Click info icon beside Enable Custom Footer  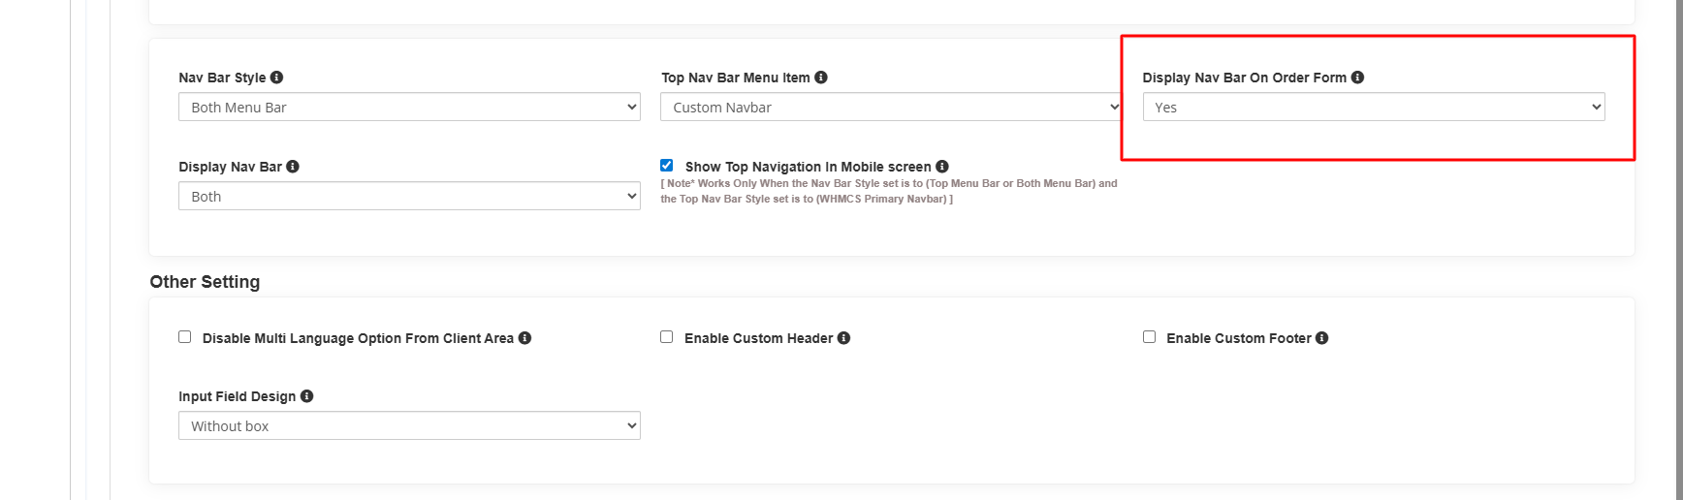[x=1321, y=338]
